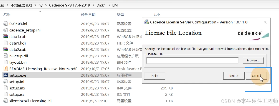Click inside the License File path field
Image resolution: width=279 pixels, height=106 pixels.
point(192,61)
